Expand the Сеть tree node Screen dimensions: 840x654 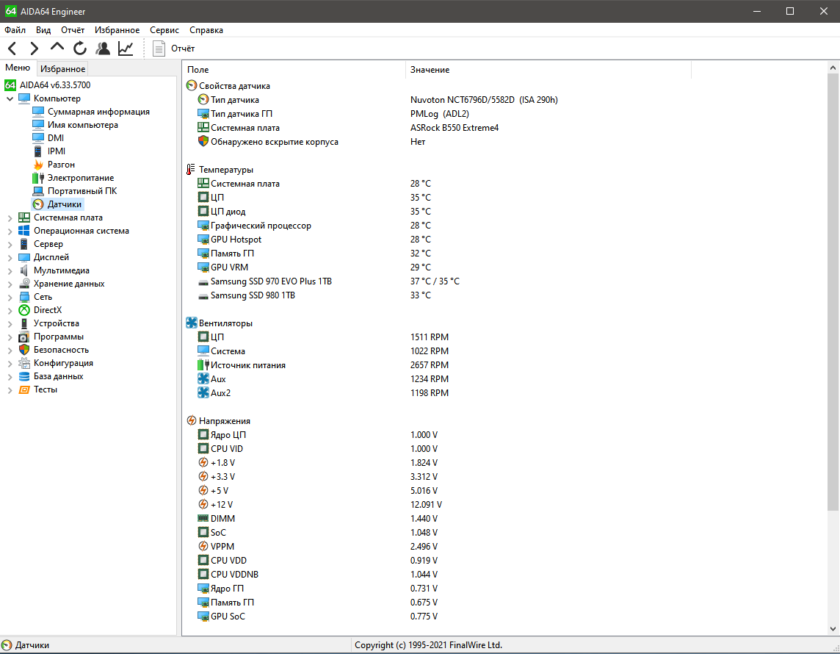click(10, 297)
